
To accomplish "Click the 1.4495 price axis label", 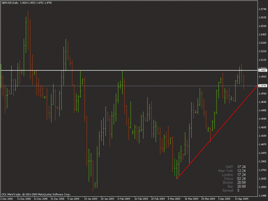I will (263, 110).
